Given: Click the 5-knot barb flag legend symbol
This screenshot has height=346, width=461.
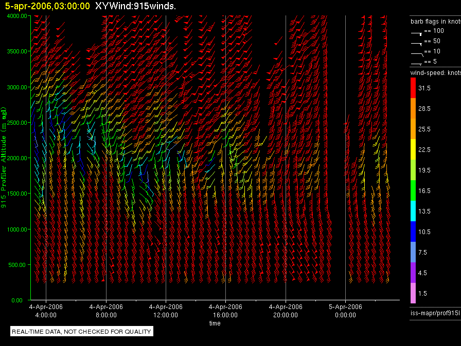Looking at the screenshot, I should (417, 63).
